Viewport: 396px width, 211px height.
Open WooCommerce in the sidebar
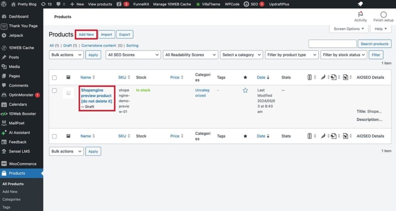(22, 164)
